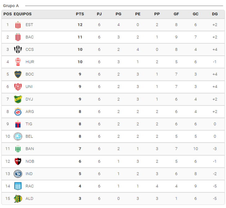This screenshot has height=208, width=226.
Task: Open the Belgrano circular light-blue logo
Action: [18, 136]
